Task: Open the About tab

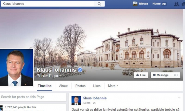Action: 63,86
